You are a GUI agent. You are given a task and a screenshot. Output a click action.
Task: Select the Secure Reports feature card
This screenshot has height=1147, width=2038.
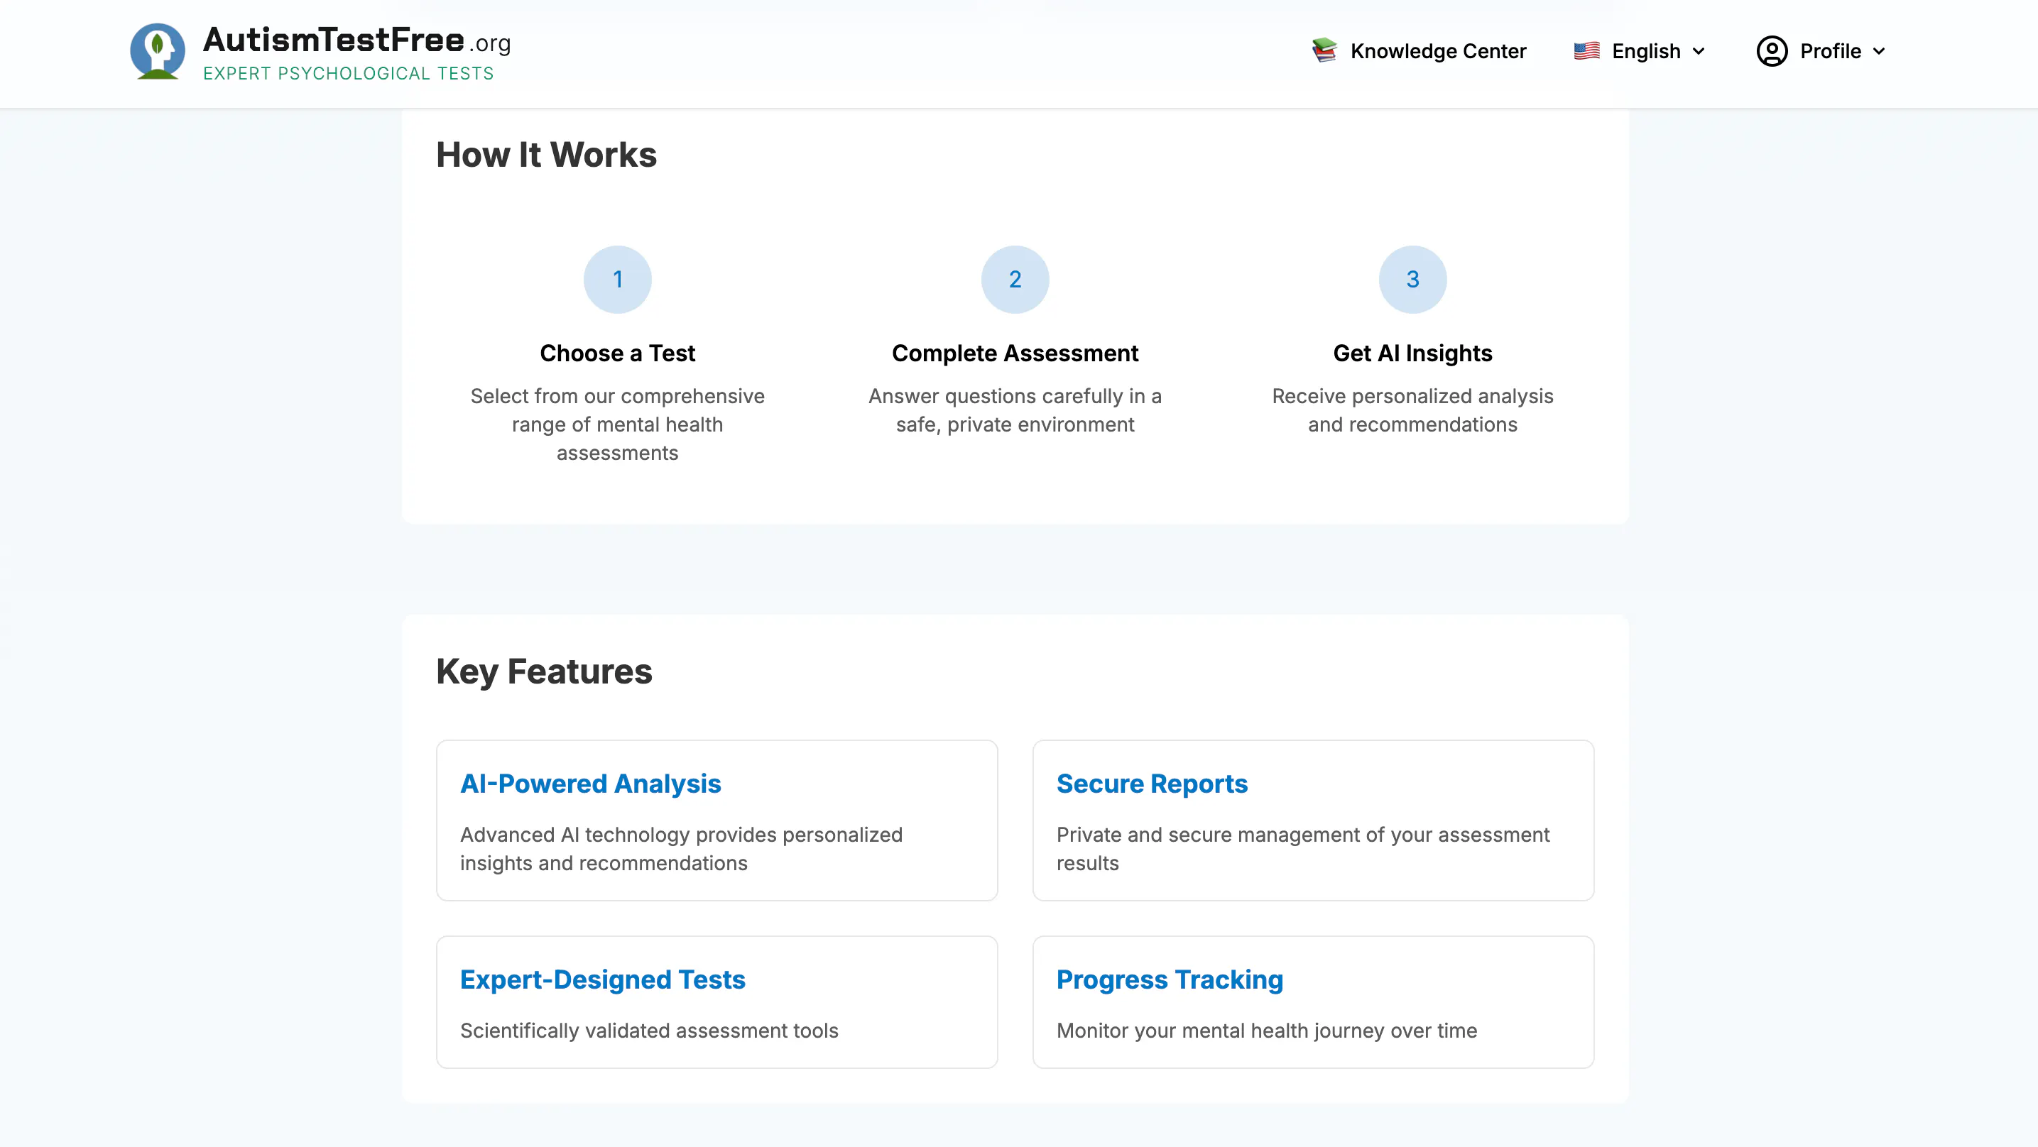point(1312,821)
